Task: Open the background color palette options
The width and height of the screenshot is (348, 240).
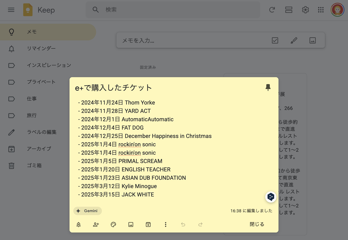Action: [x=113, y=224]
